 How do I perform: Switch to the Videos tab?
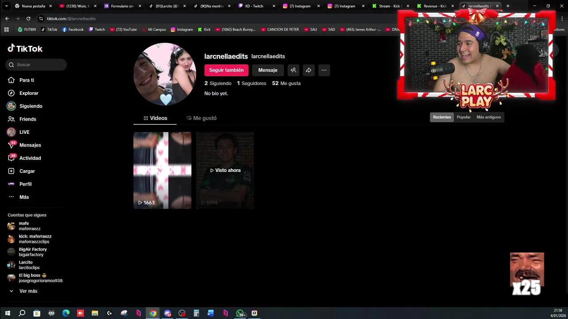[x=155, y=118]
